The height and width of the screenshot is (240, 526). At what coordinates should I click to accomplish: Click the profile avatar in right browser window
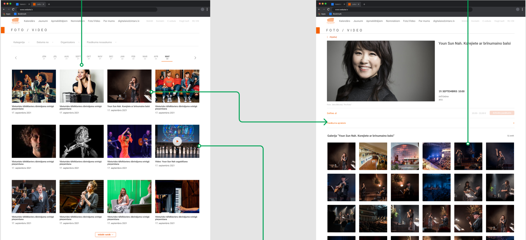[x=518, y=9]
